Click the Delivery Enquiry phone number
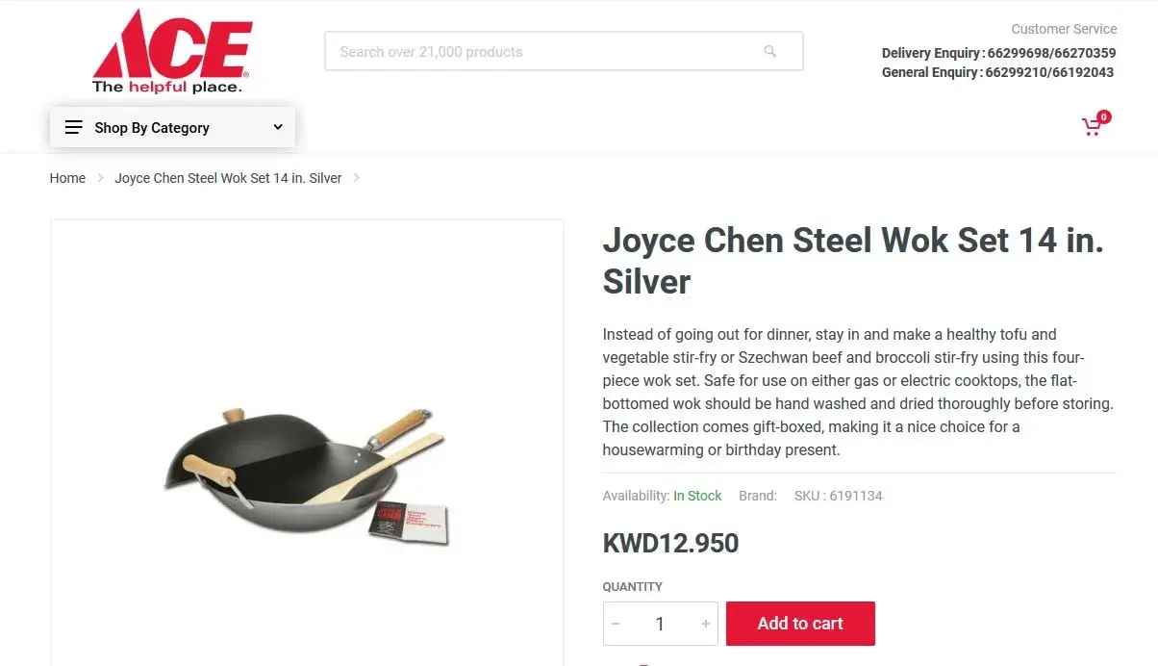 click(x=1051, y=53)
